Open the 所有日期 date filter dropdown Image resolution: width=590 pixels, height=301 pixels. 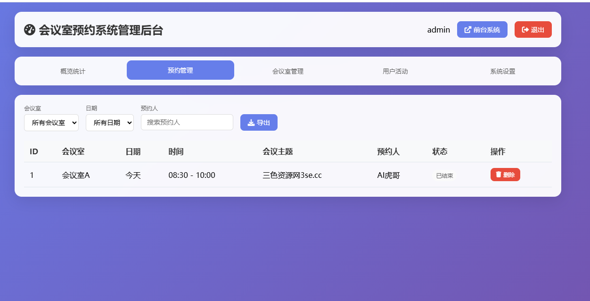109,122
